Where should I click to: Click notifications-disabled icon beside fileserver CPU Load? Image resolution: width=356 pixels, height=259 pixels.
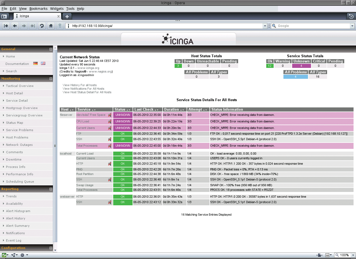(x=110, y=122)
